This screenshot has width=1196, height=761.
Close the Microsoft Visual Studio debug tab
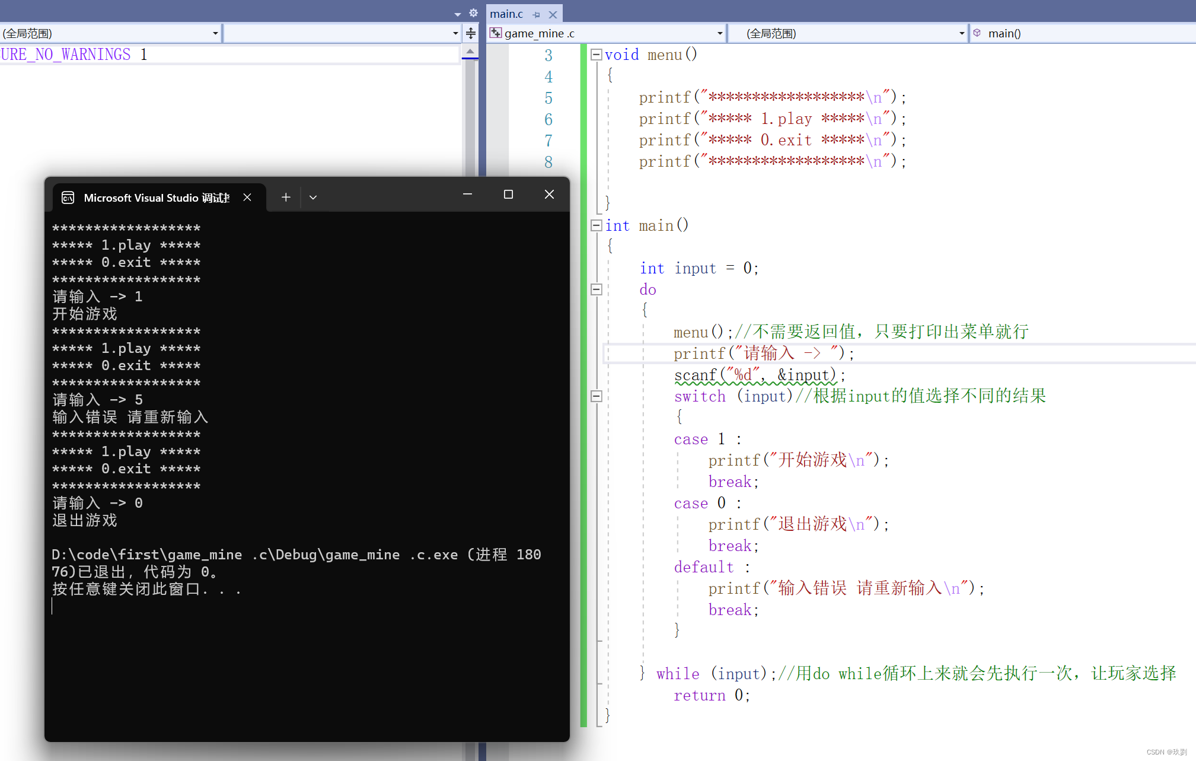point(247,197)
